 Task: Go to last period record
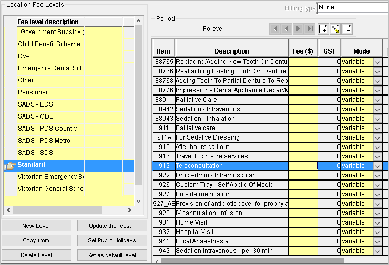tap(310, 29)
